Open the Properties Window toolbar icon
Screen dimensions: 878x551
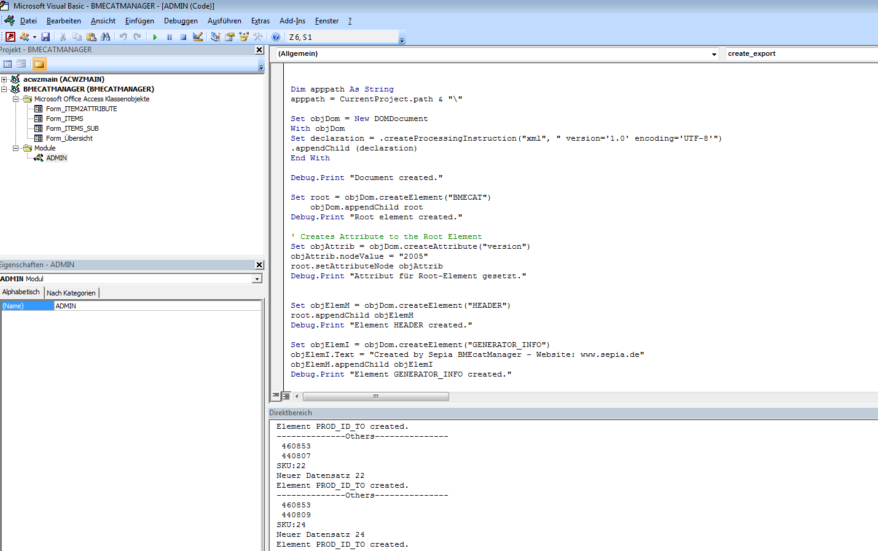(229, 37)
